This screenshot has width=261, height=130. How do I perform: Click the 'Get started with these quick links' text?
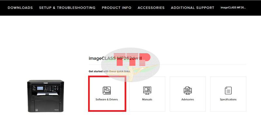click(110, 71)
